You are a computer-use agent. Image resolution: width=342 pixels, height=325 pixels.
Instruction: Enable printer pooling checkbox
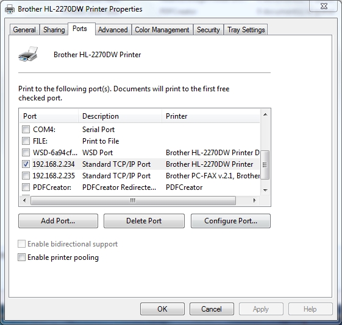(21, 257)
